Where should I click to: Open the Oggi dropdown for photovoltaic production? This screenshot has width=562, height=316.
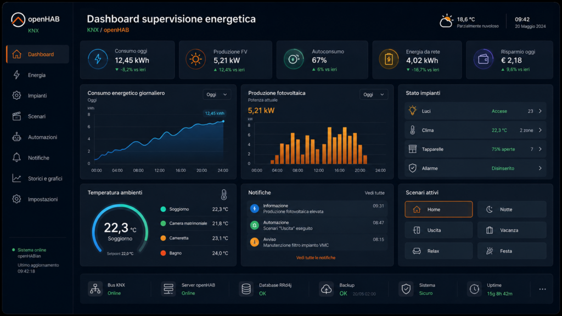pyautogui.click(x=373, y=94)
